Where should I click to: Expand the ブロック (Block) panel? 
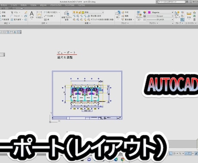[125, 23]
